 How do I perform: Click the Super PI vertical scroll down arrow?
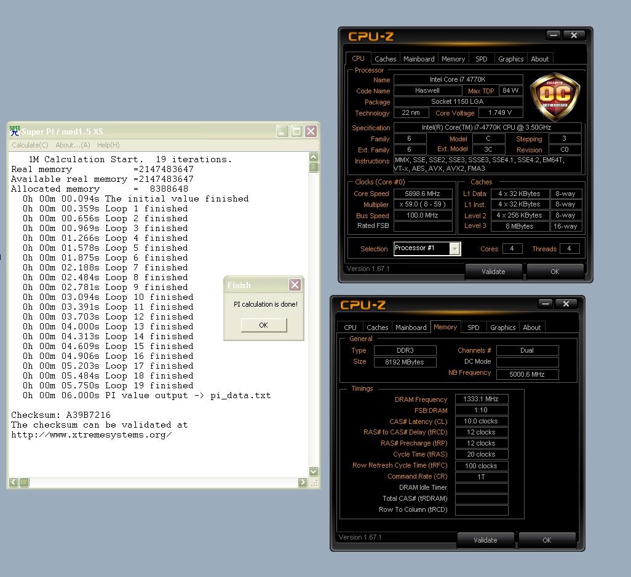(314, 471)
